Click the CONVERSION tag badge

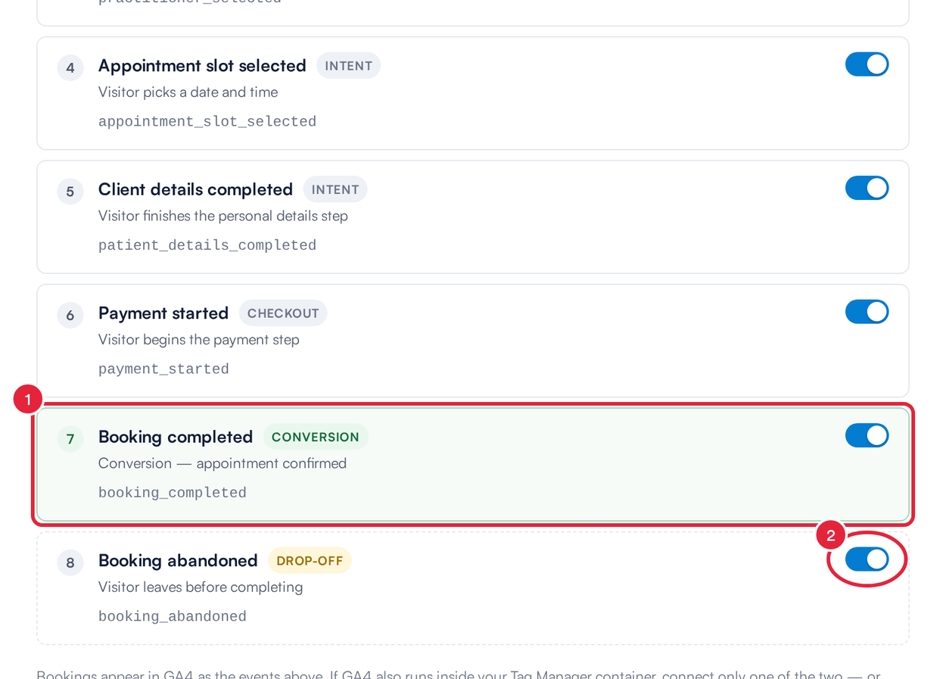click(316, 437)
